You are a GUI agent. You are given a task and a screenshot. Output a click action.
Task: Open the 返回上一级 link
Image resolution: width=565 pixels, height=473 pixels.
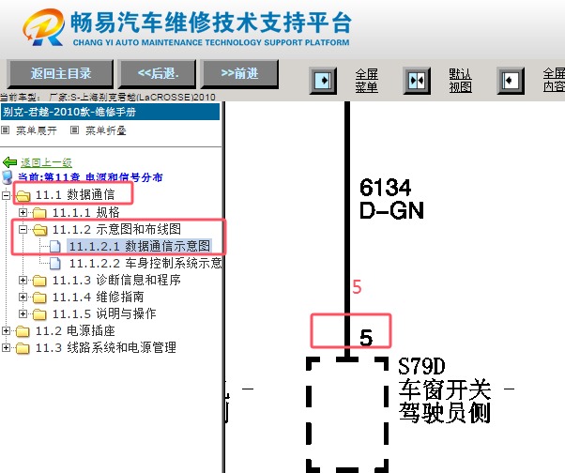46,163
